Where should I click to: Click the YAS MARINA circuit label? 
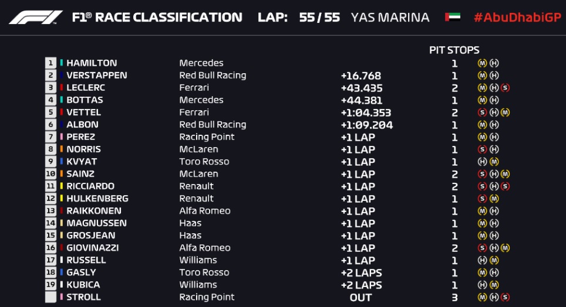tap(390, 17)
